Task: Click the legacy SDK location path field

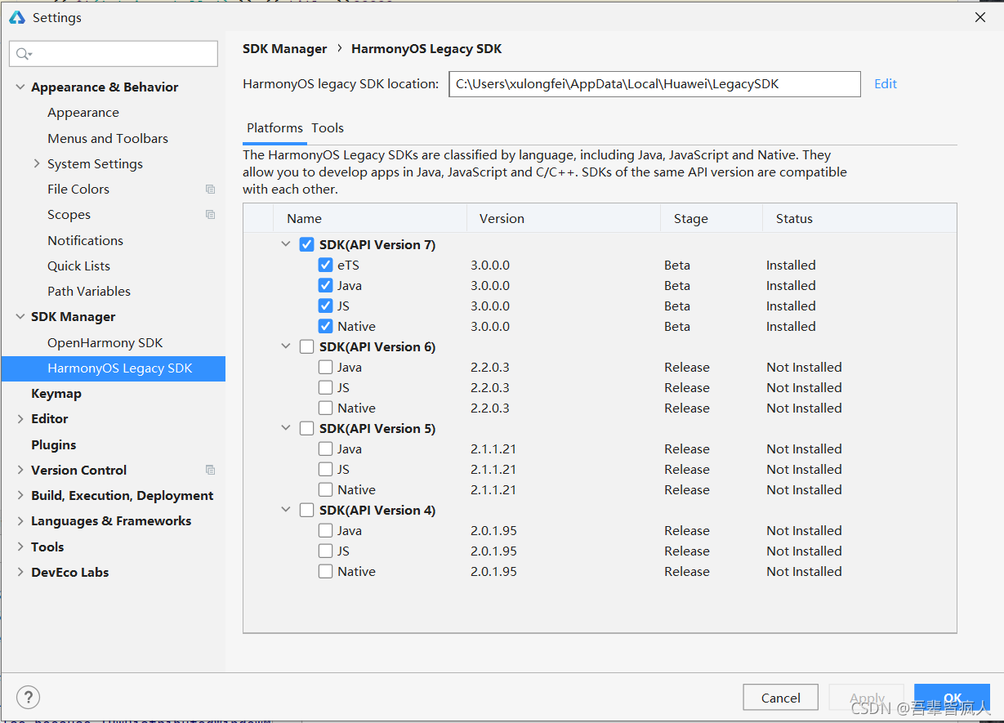Action: pos(654,84)
